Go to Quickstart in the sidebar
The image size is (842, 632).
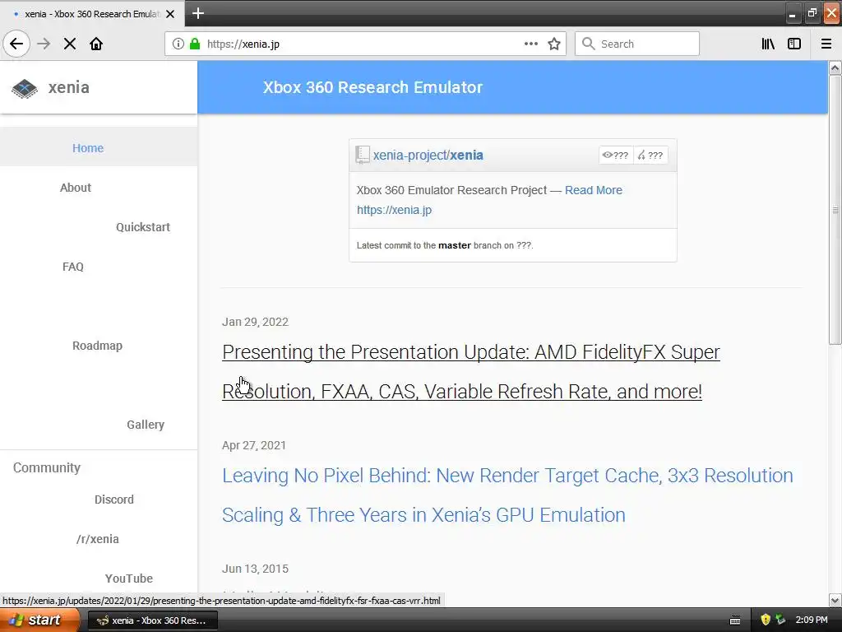click(x=143, y=227)
